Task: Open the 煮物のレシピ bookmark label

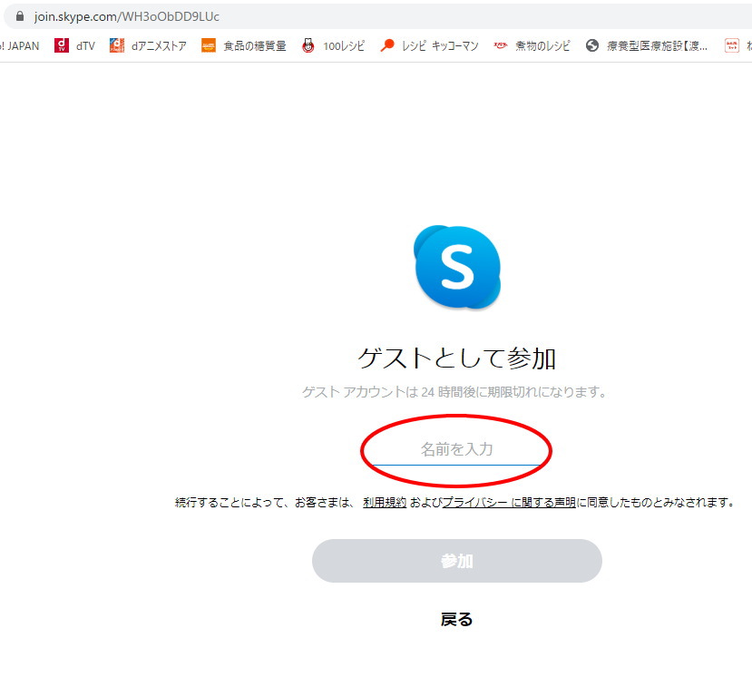Action: click(542, 45)
